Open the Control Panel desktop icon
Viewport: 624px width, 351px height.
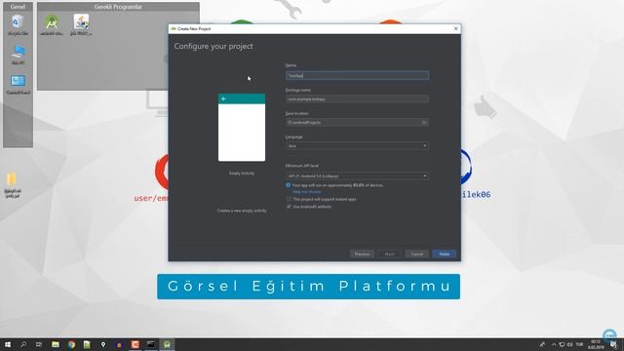[x=18, y=84]
